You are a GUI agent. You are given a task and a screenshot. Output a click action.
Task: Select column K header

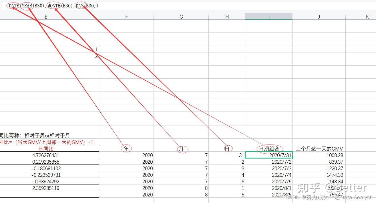tap(367, 17)
